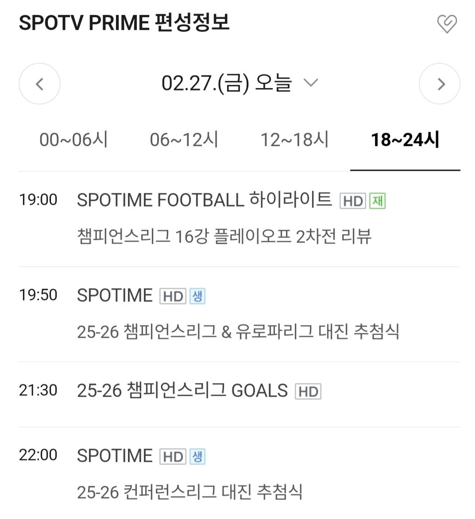Viewport: 475px width, 519px height.
Task: Click HD badge beside 챔피언스리그 GOALS
Action: click(308, 391)
